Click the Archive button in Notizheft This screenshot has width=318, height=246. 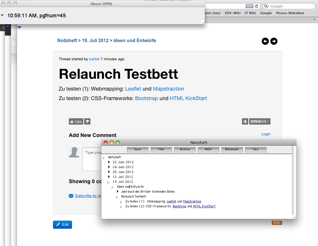coord(185,150)
